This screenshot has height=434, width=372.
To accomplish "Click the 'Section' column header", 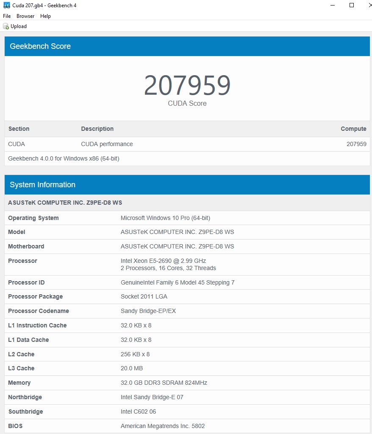I will pos(19,129).
